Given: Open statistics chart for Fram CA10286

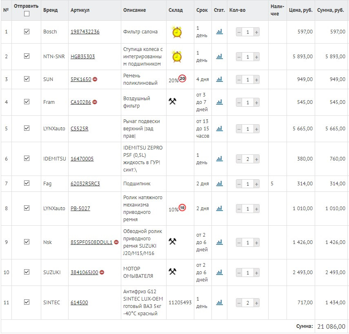Looking at the screenshot, I should 220,102.
